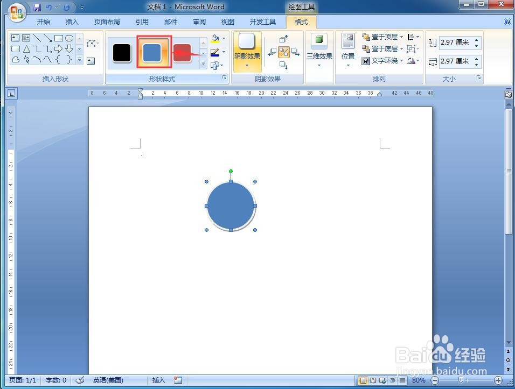Open the Shape Outline dropdown
The height and width of the screenshot is (389, 515).
pos(224,52)
